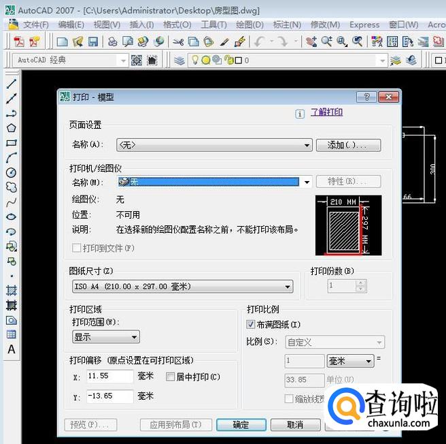Click the Plot printer toolbar icon
The height and width of the screenshot is (444, 446).
click(x=113, y=42)
